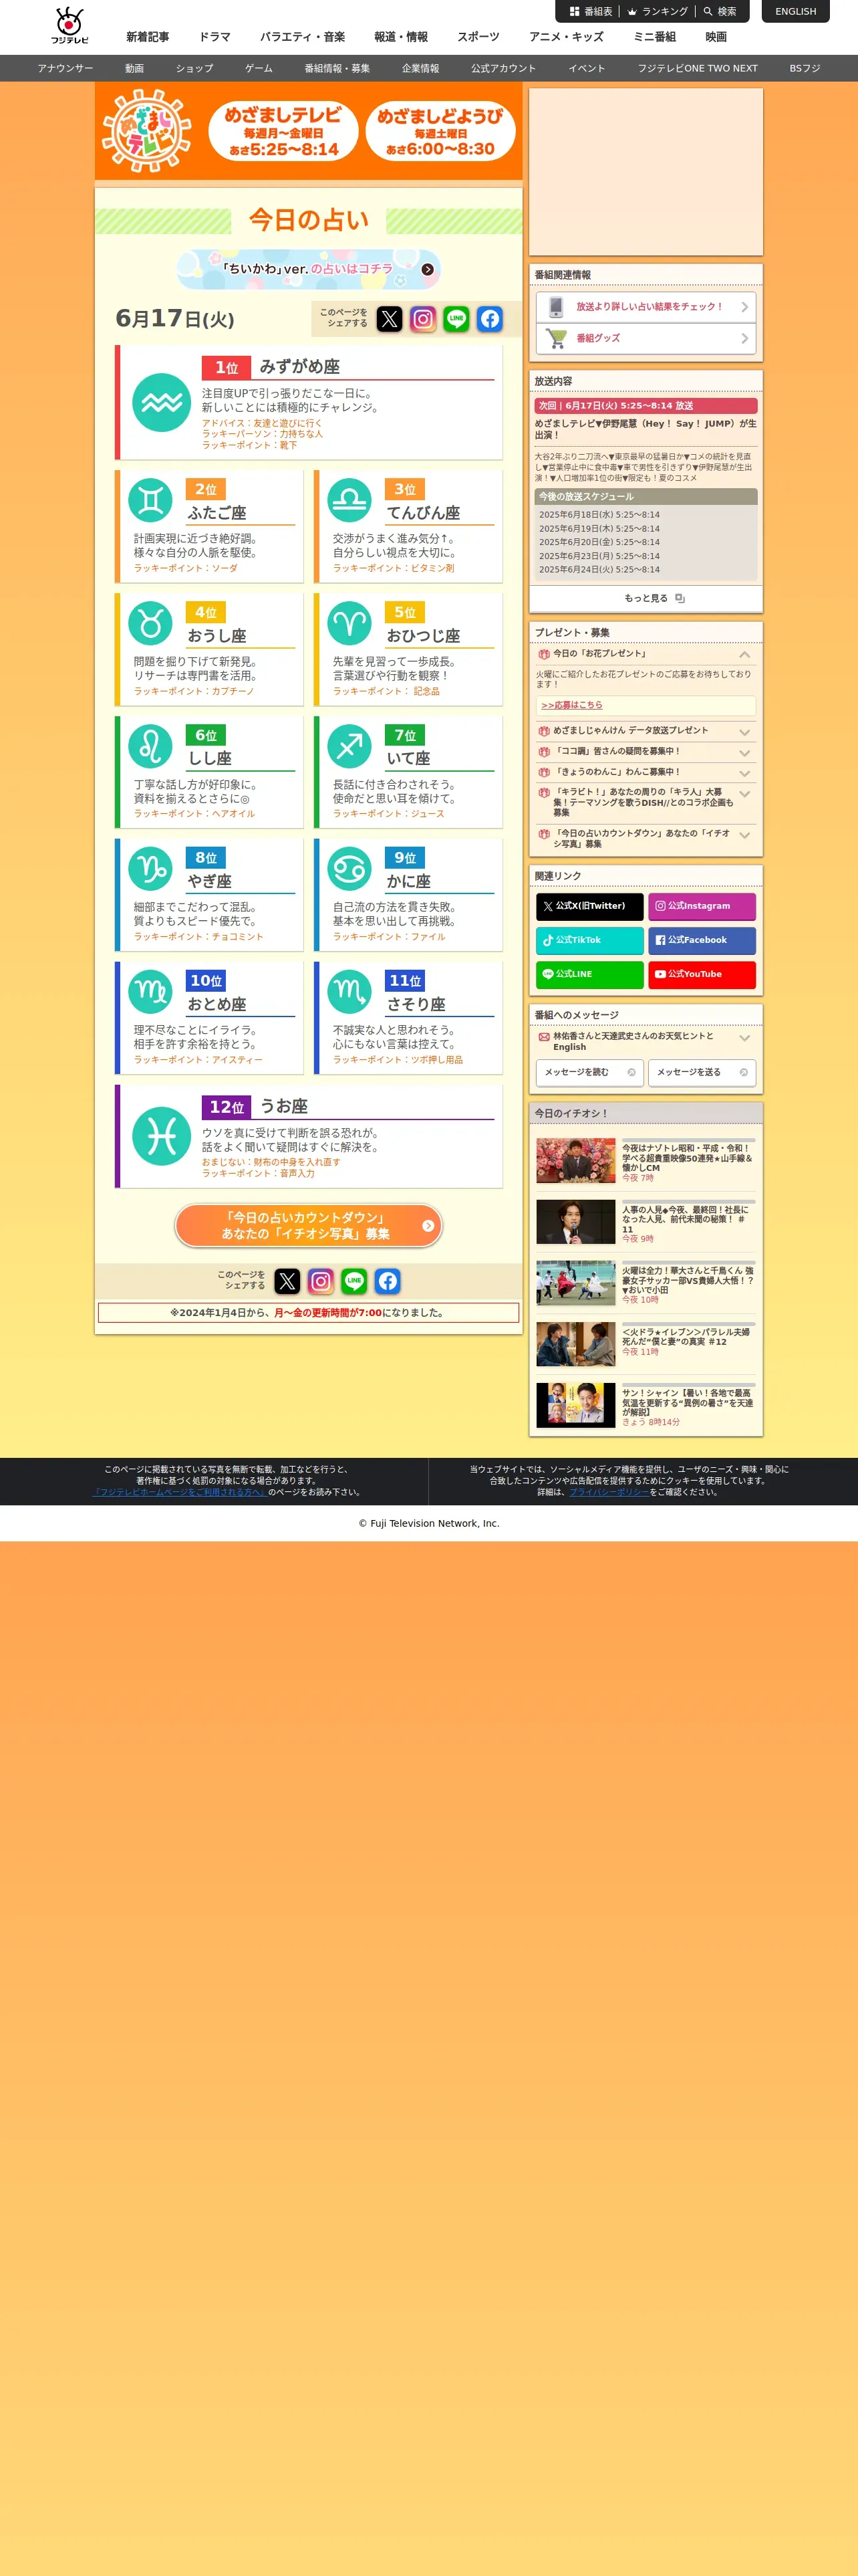858x2576 pixels.
Task: Open フジテレビONE TWO NEXT subnav item
Action: tap(698, 68)
